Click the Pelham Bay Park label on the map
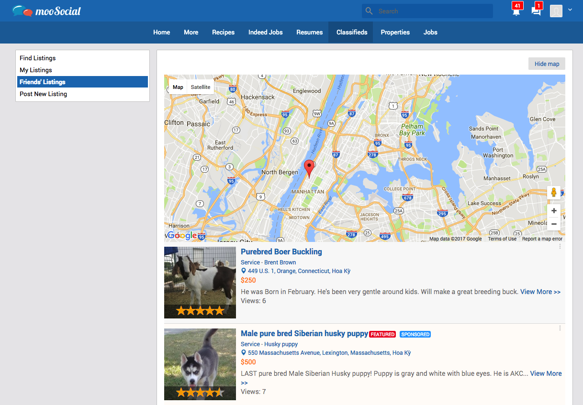 coord(412,130)
